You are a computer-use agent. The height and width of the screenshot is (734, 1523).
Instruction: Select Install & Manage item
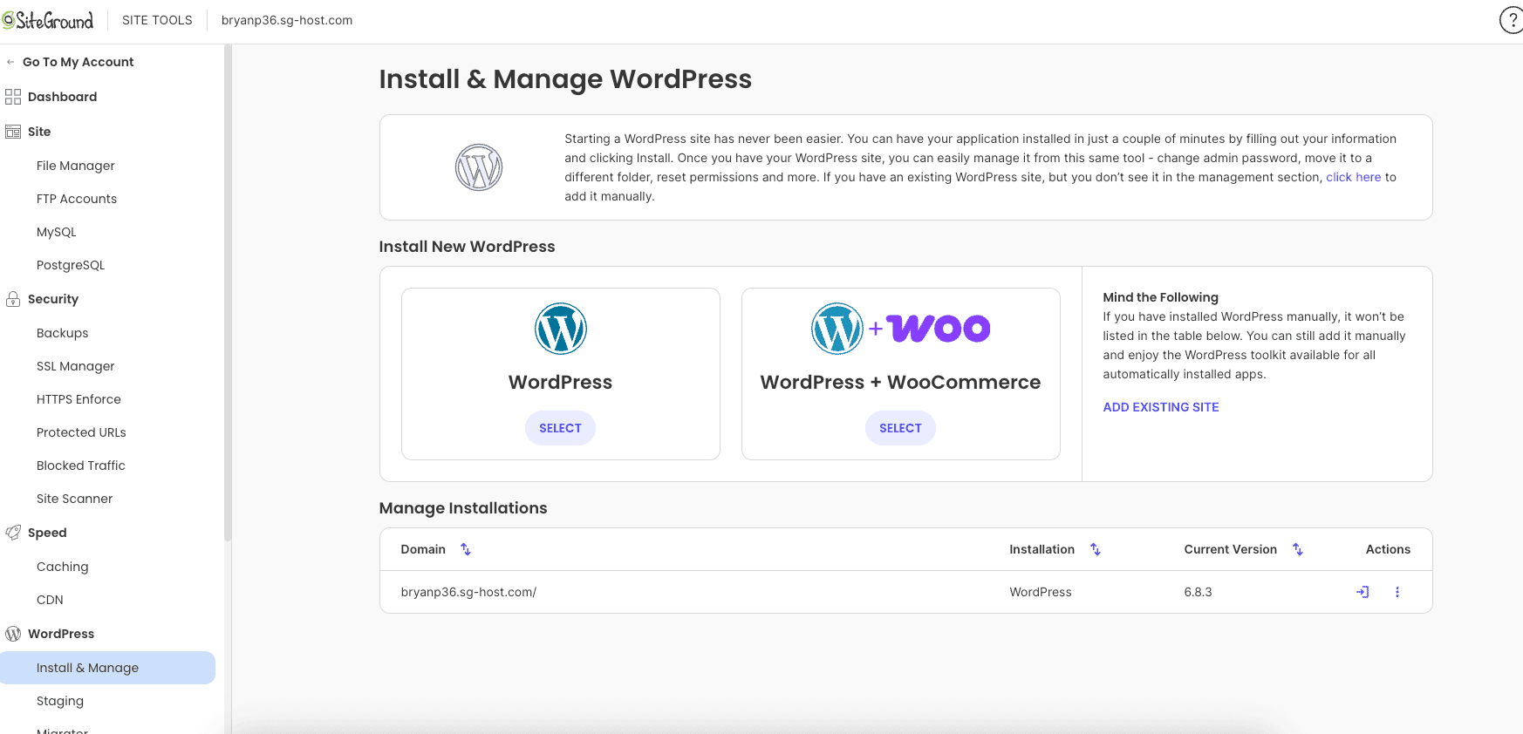(107, 668)
